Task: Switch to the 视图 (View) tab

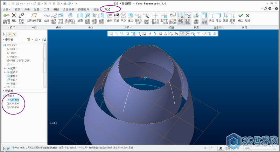Action: [56, 9]
